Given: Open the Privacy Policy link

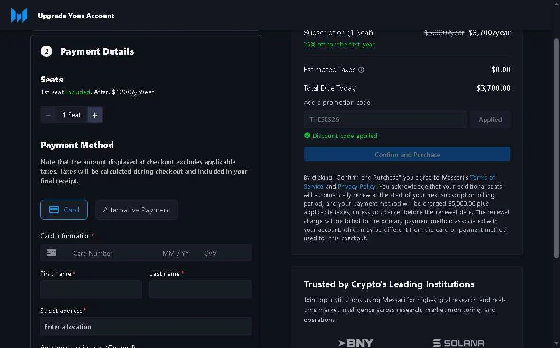Looking at the screenshot, I should click(356, 186).
